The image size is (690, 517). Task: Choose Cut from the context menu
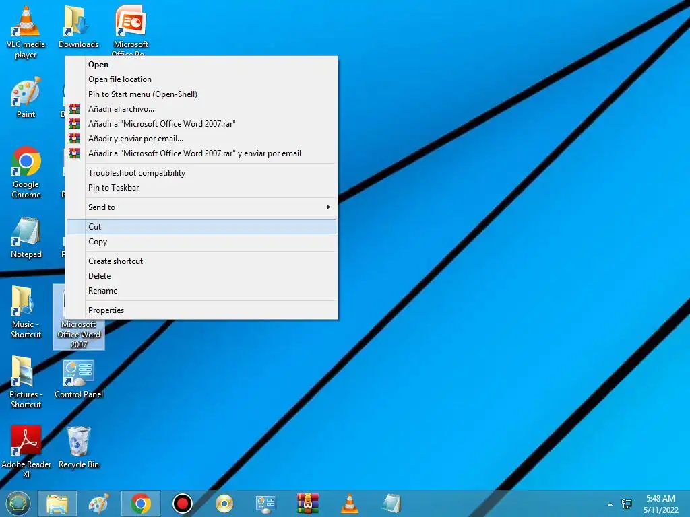202,227
